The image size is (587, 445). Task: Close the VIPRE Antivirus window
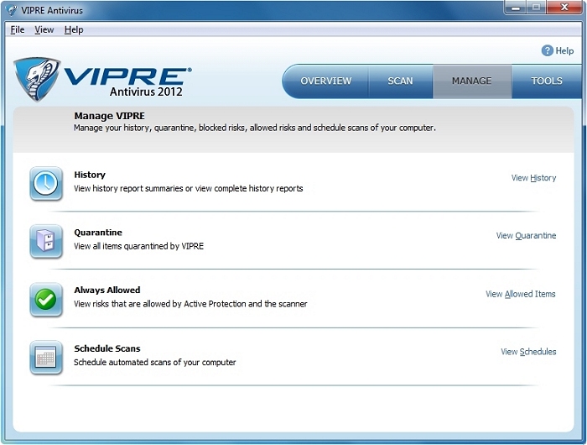564,8
